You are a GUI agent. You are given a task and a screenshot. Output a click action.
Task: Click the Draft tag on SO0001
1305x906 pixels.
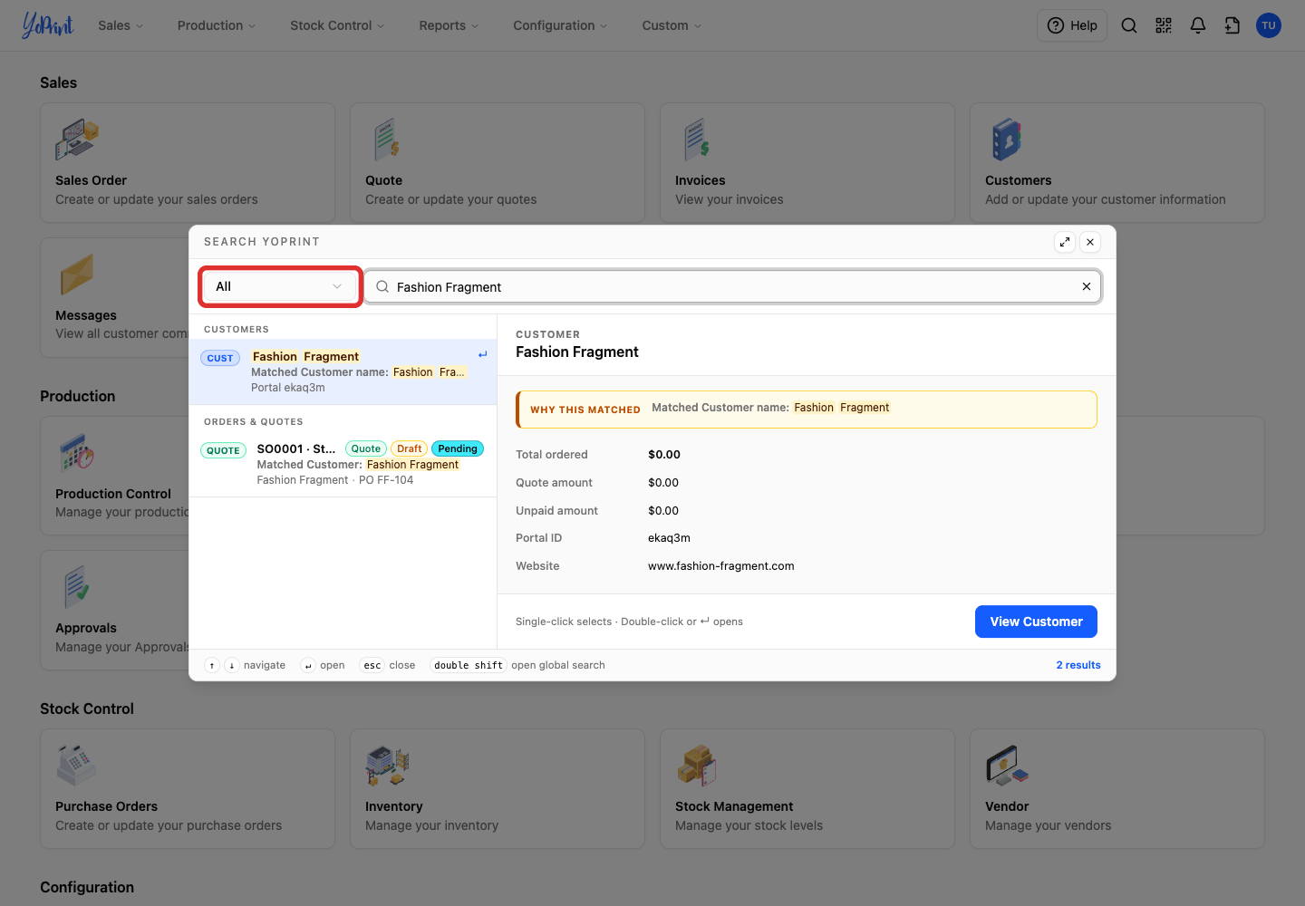[x=410, y=448]
